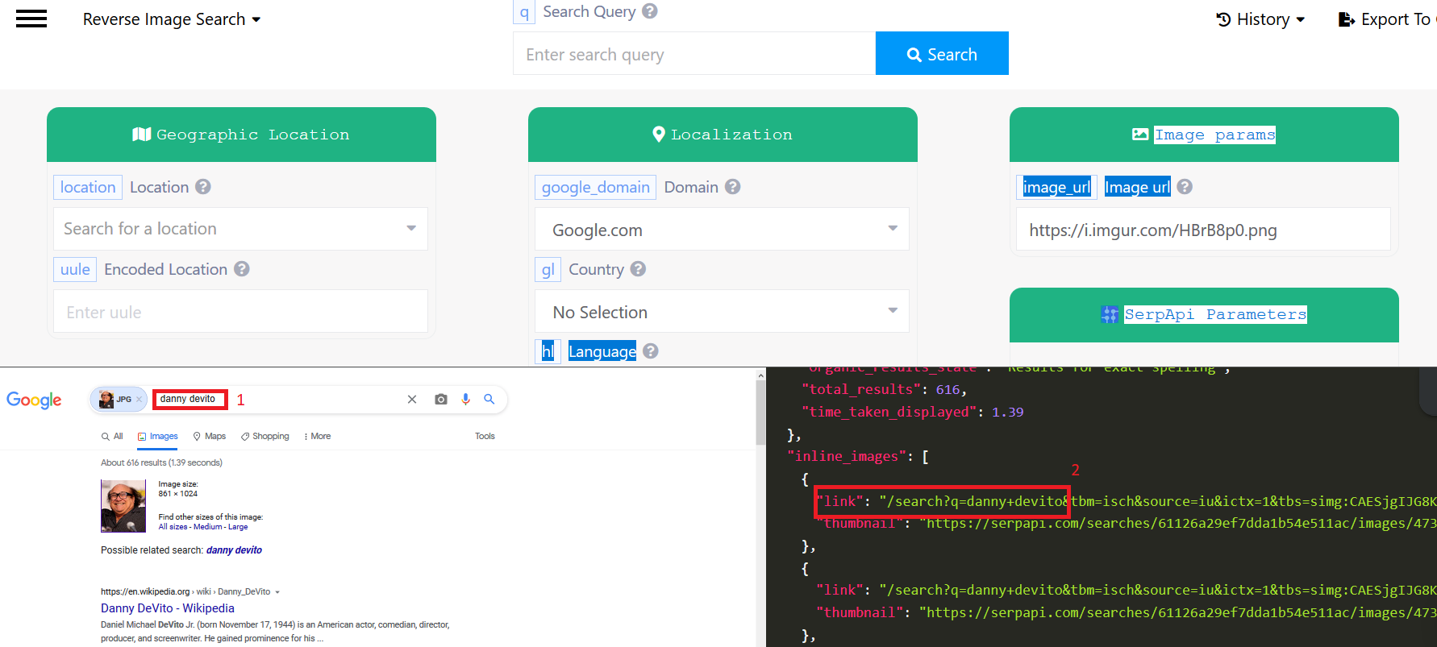Click the SerpApi Parameters sliders icon
The height and width of the screenshot is (647, 1437).
click(1110, 314)
